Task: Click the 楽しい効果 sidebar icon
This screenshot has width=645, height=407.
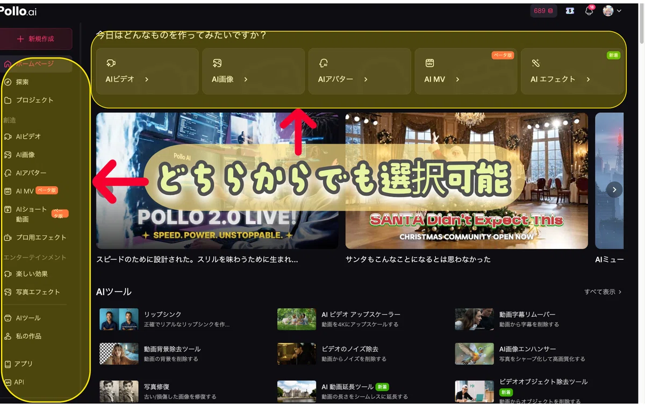Action: tap(8, 274)
